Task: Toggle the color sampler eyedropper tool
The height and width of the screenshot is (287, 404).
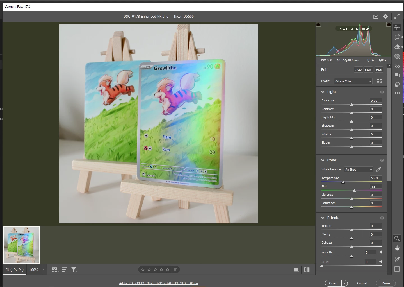Action: coord(397,259)
